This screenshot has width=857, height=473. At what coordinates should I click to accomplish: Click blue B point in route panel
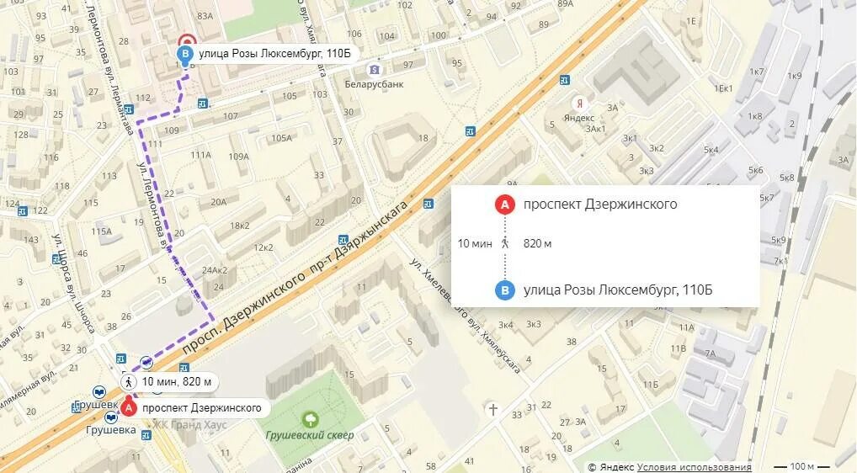coord(505,290)
